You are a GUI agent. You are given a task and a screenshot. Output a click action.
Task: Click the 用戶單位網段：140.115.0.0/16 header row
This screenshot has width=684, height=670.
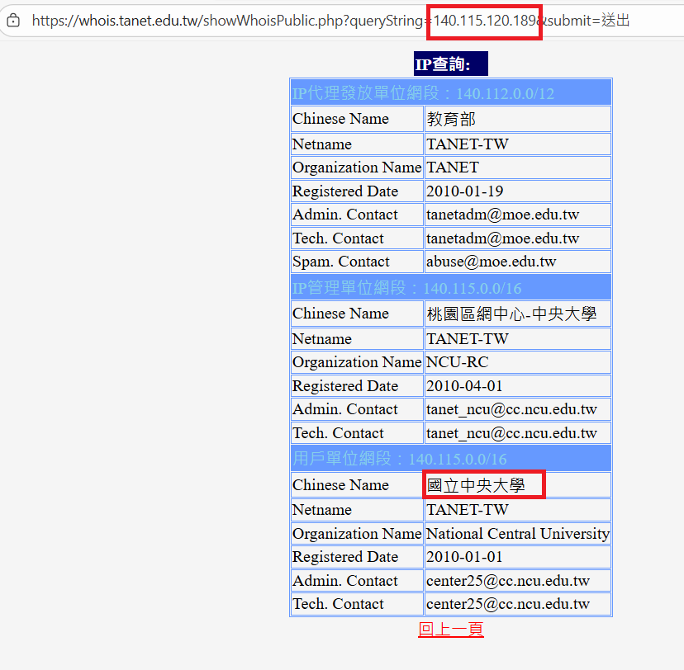click(450, 458)
